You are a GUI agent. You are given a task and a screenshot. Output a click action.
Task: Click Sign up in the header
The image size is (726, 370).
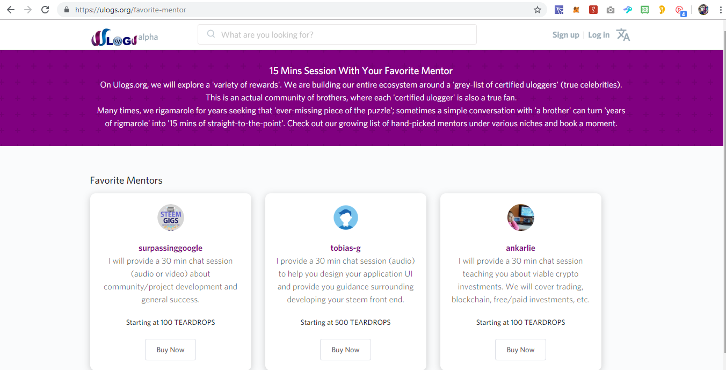click(565, 35)
